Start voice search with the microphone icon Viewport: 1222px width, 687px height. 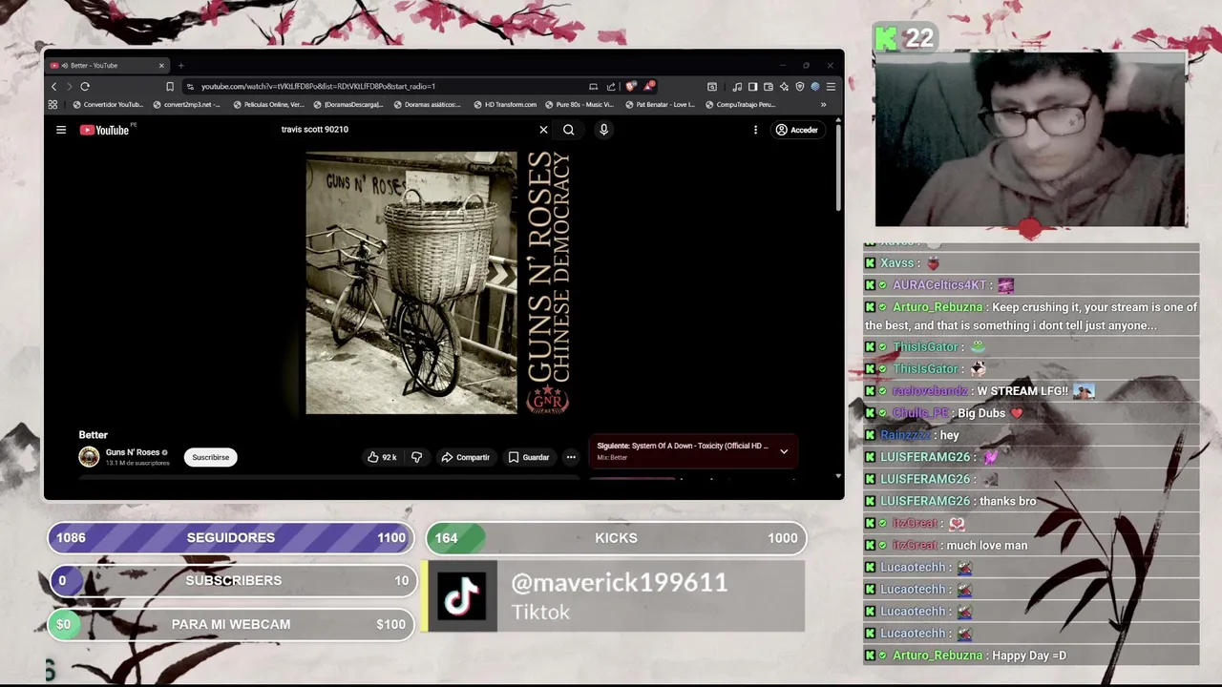[x=603, y=130]
